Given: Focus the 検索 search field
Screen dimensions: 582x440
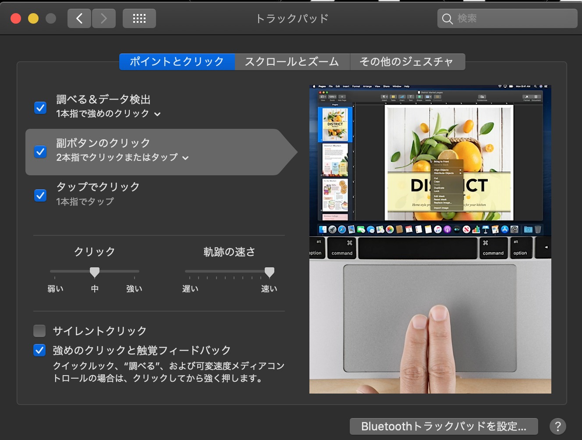Looking at the screenshot, I should coord(507,18).
